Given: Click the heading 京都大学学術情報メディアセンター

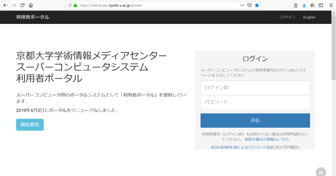Looking at the screenshot, I should point(91,56).
